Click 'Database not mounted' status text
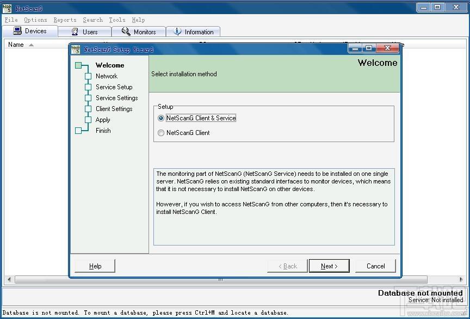470x319 pixels. tap(420, 293)
